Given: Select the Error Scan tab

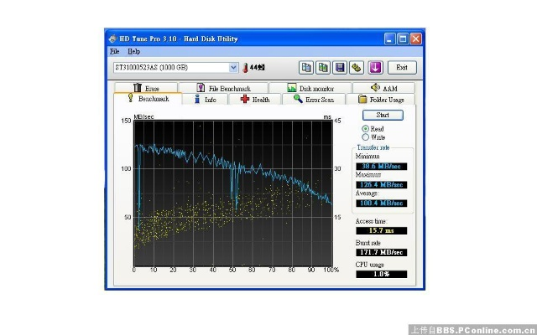Looking at the screenshot, I should click(312, 99).
